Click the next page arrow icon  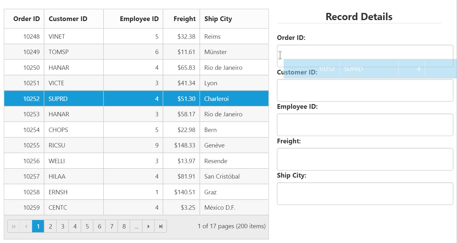[x=148, y=226]
